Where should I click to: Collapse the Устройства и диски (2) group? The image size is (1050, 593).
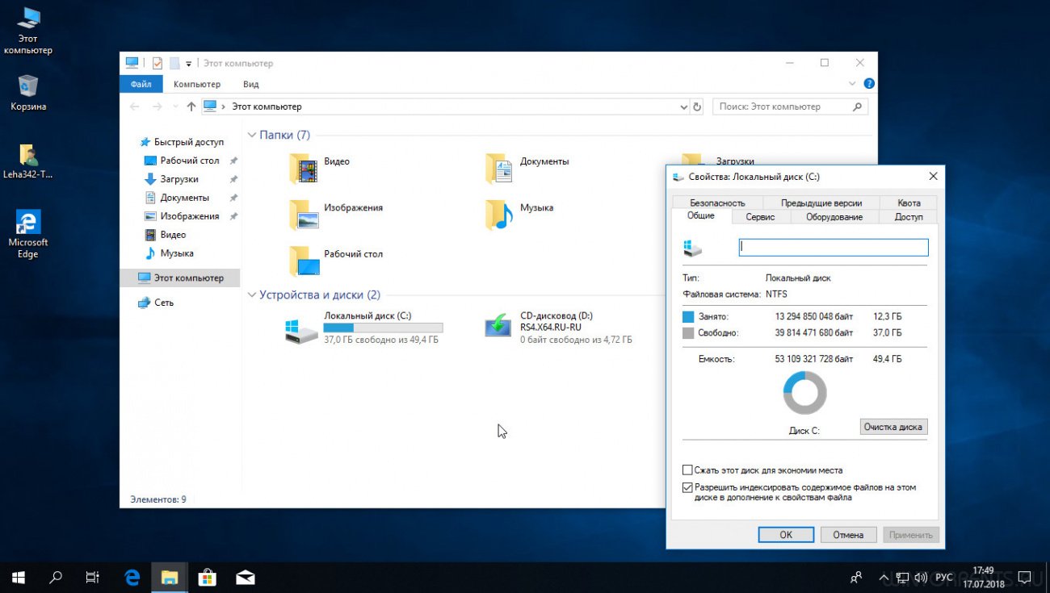[253, 295]
